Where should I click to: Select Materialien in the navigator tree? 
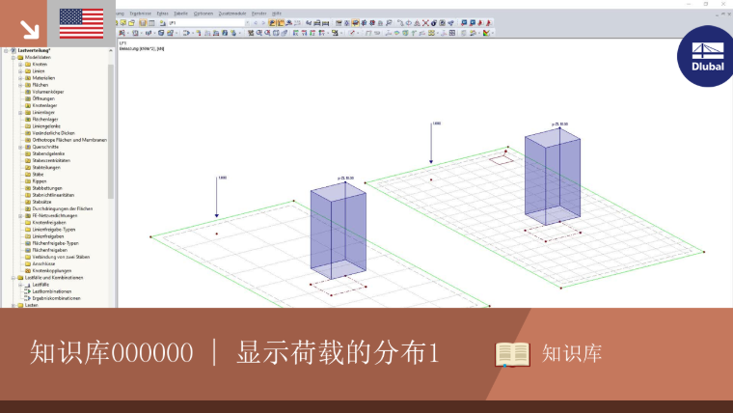coord(43,78)
